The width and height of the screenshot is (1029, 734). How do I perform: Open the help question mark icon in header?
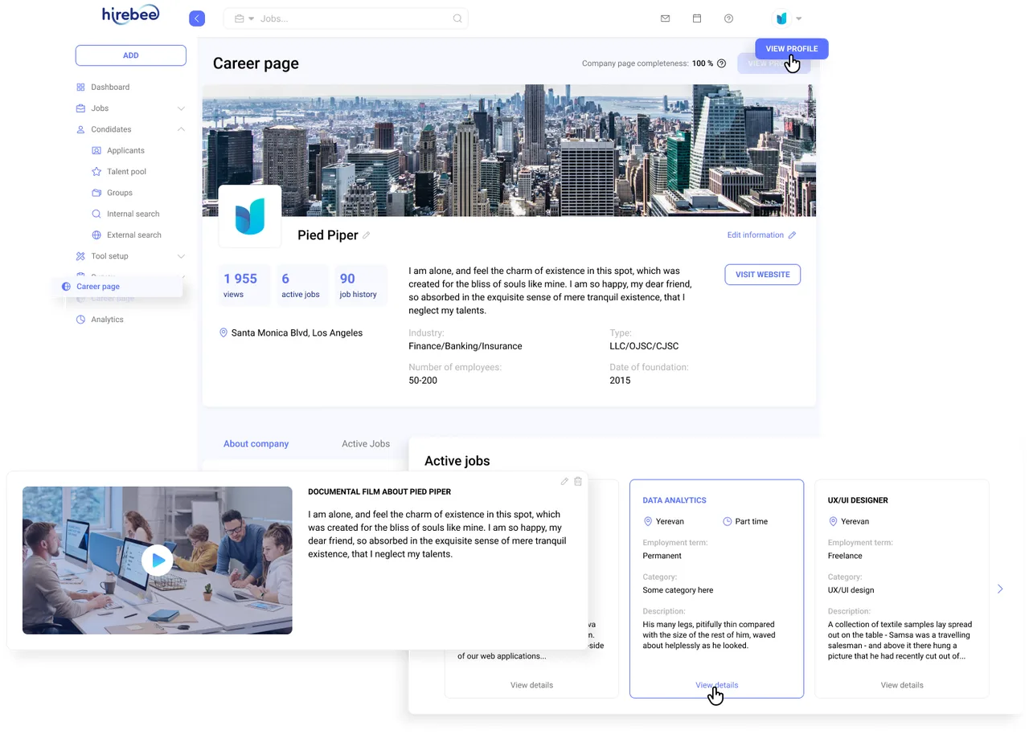tap(728, 18)
